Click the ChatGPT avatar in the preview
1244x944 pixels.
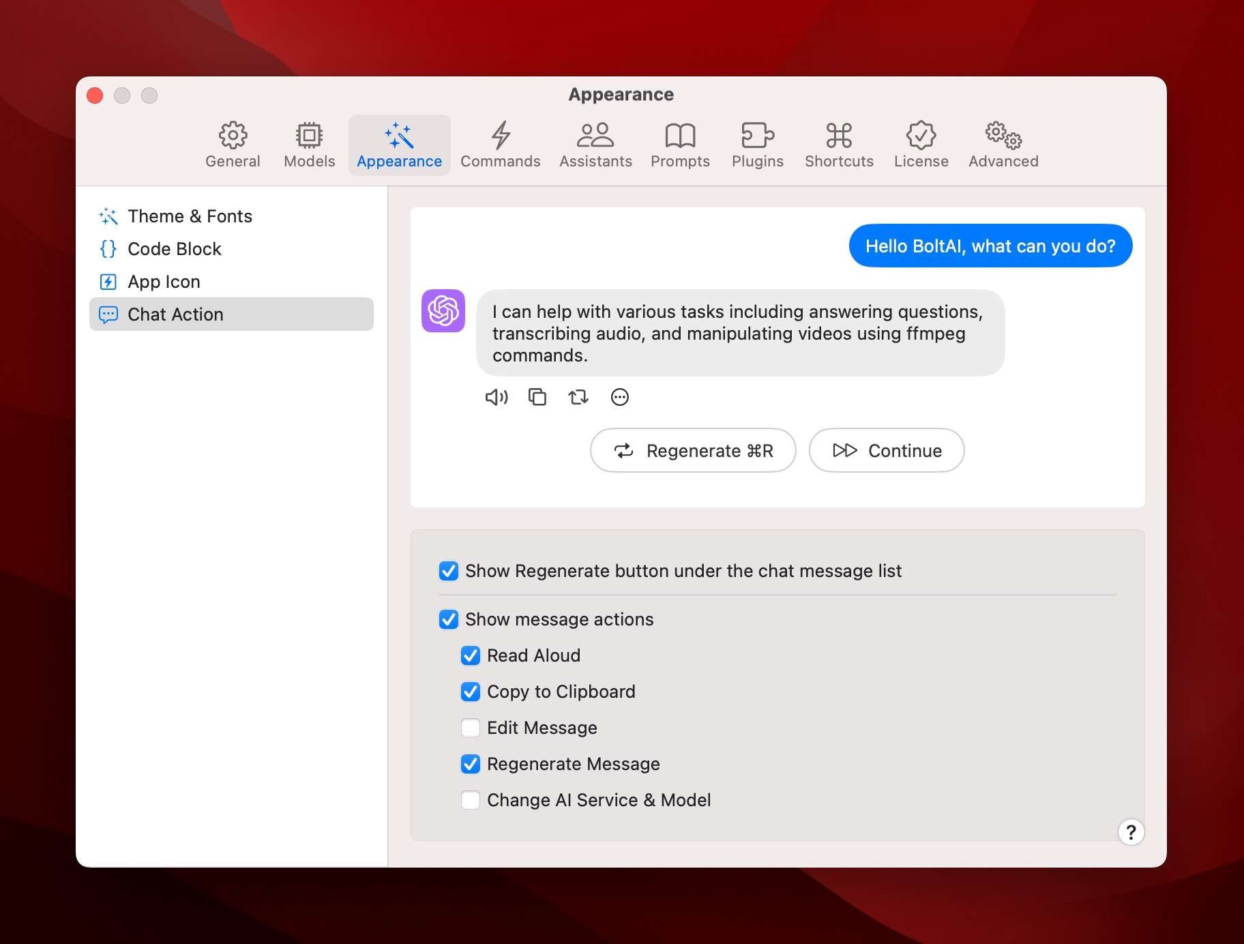443,310
